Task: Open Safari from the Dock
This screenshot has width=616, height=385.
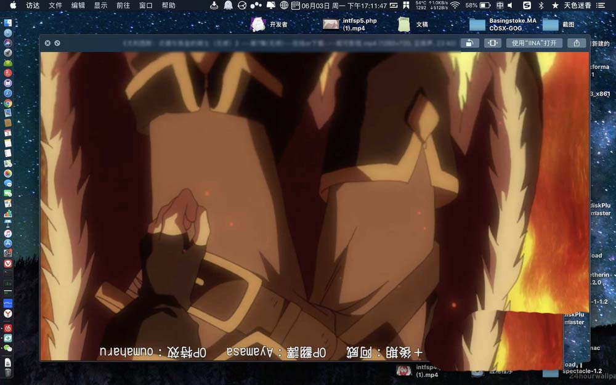Action: tap(8, 93)
